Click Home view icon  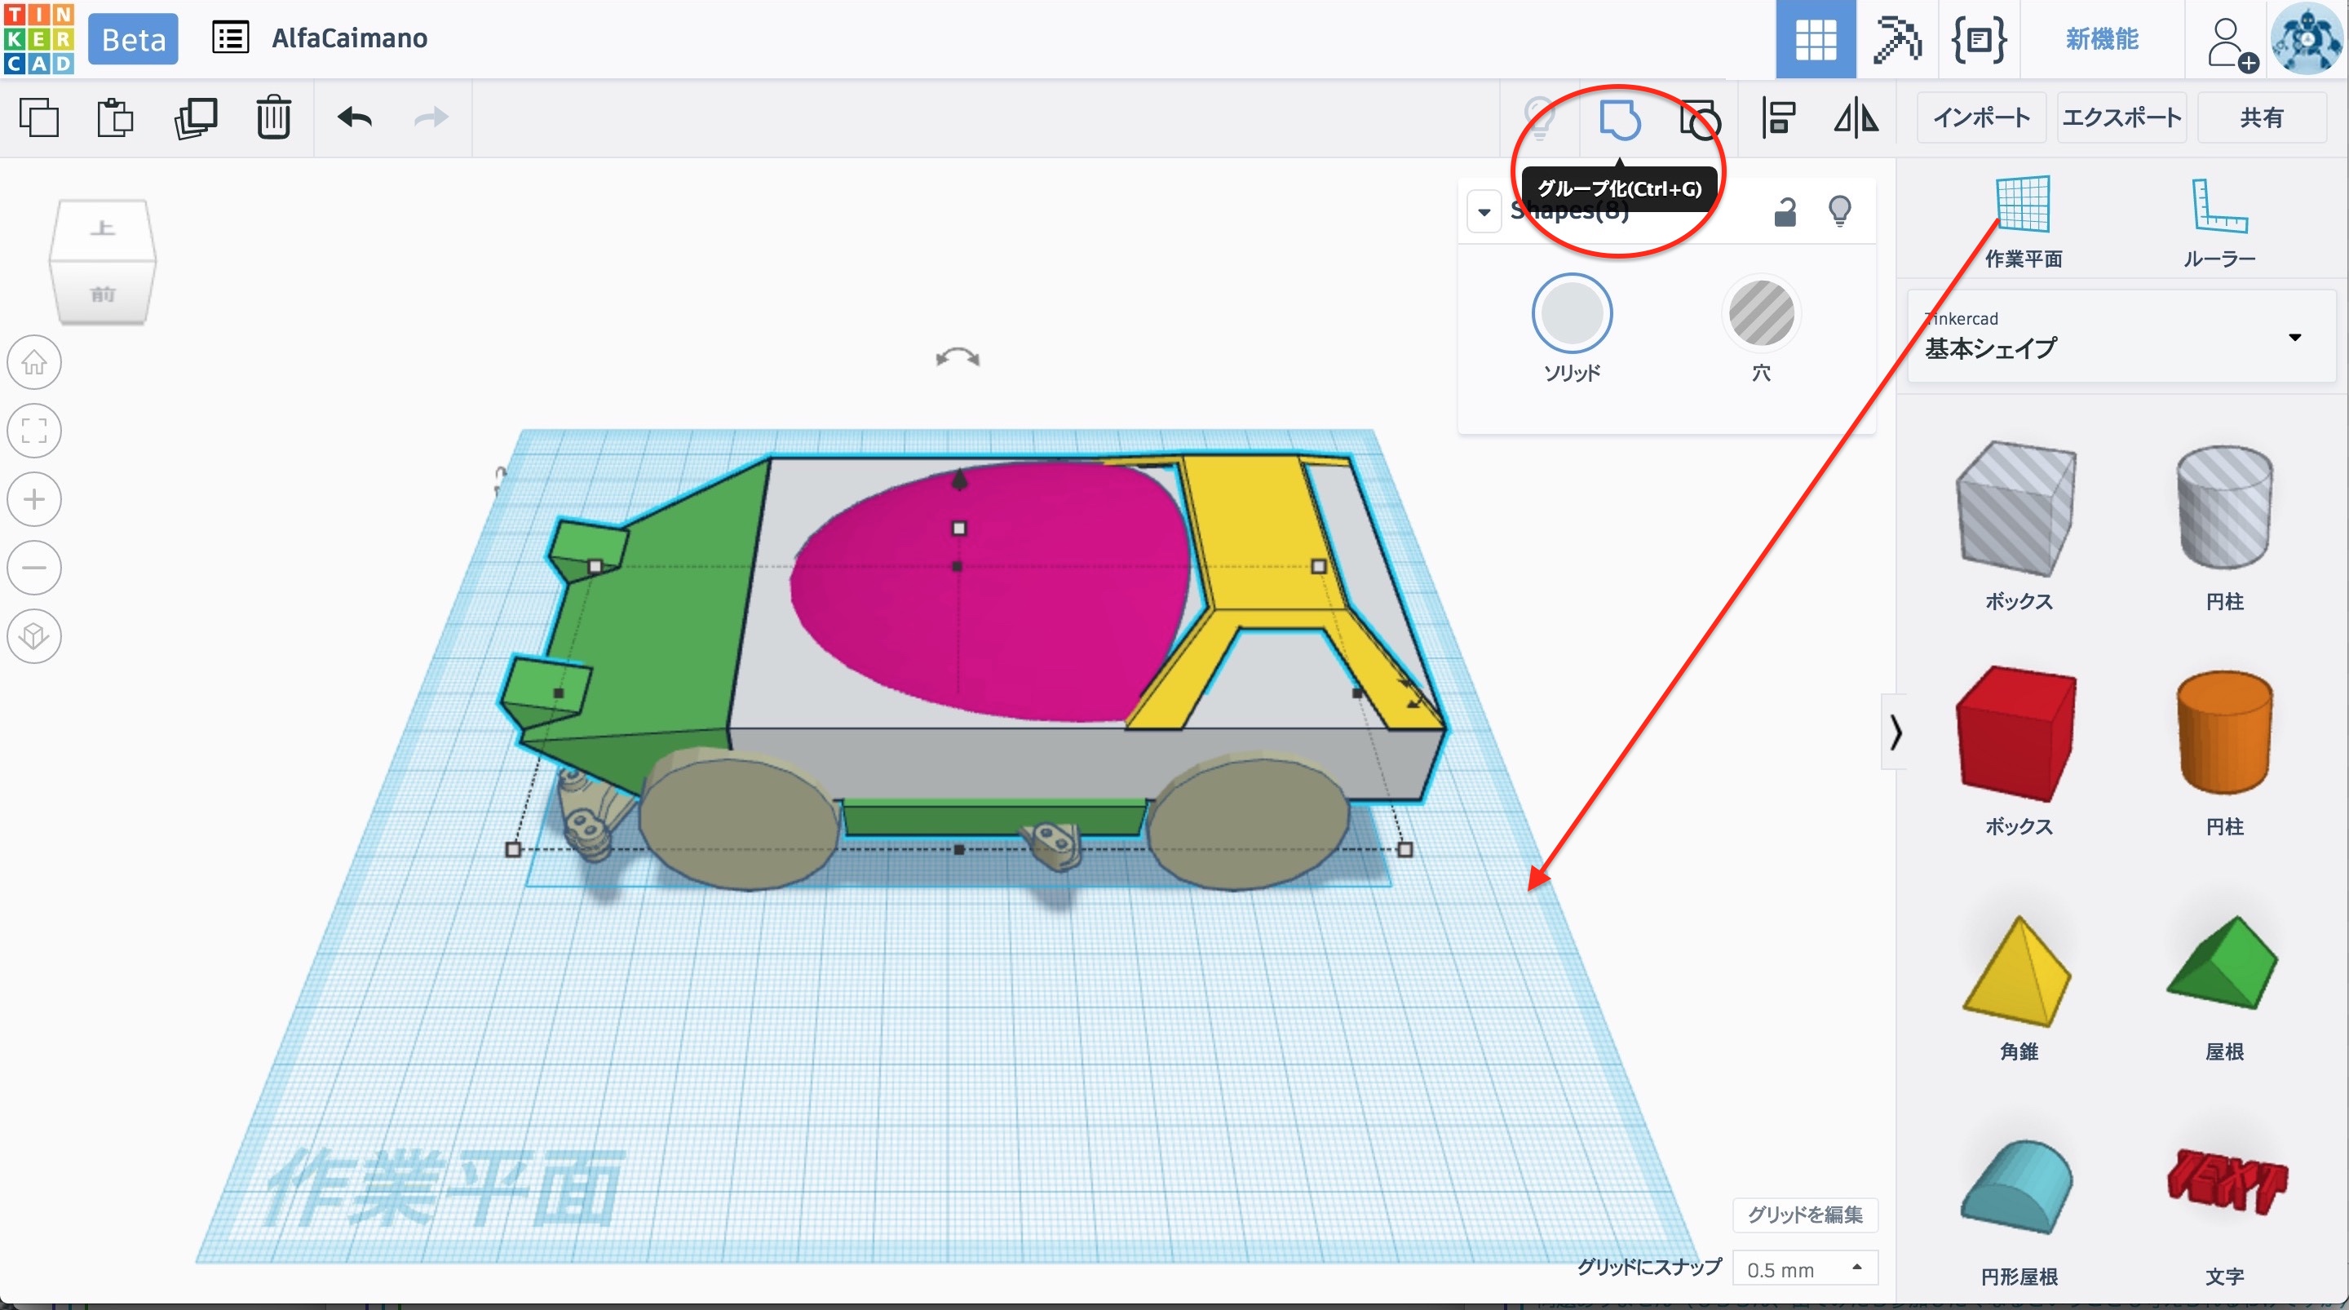[x=34, y=362]
